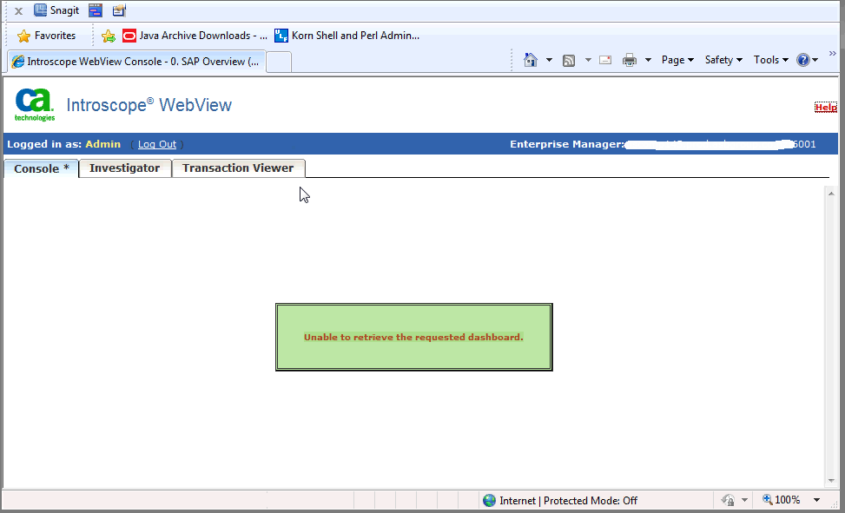Screen dimensions: 845x513
Task: Expand the Home button dropdown arrow
Action: point(549,60)
